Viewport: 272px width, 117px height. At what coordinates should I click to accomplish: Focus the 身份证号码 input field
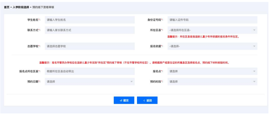coord(212,20)
